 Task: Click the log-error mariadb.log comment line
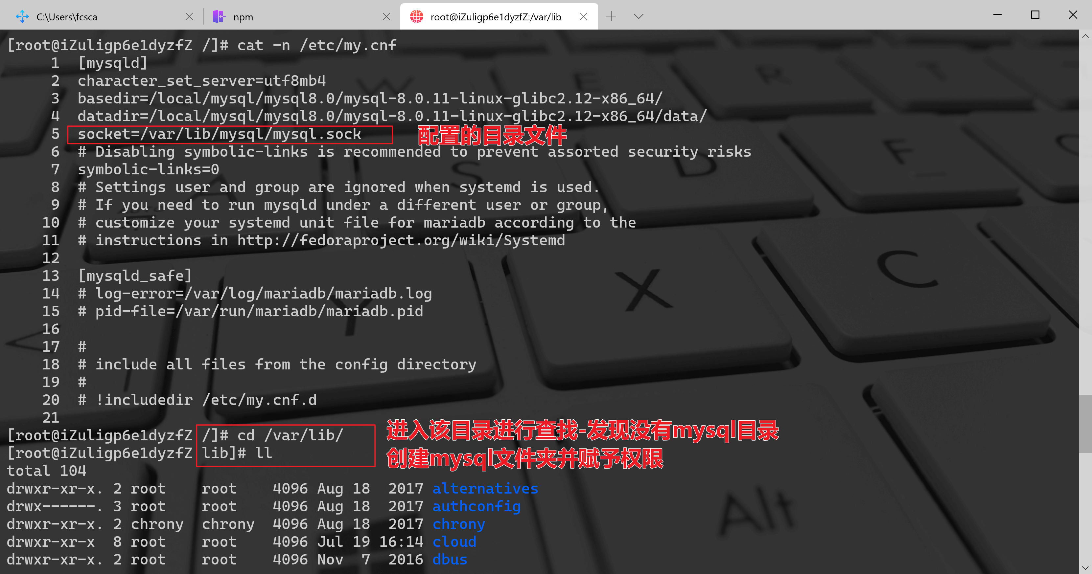point(255,294)
